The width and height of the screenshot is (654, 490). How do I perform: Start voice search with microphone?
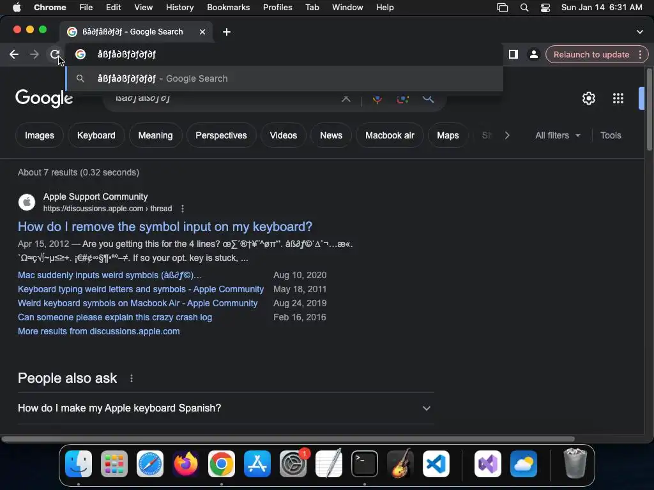coord(377,99)
